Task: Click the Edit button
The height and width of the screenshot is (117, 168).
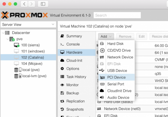Action: click(142, 36)
